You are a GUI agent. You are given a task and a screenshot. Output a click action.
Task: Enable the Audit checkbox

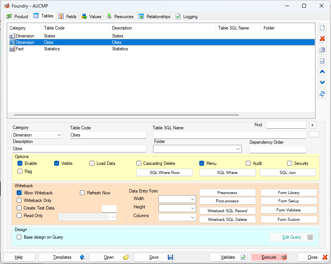(248, 163)
